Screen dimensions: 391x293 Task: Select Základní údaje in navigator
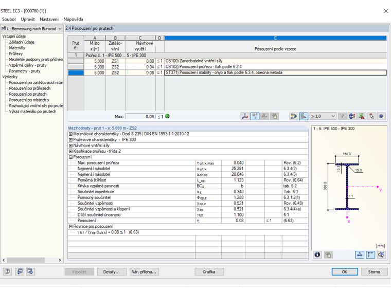click(22, 42)
